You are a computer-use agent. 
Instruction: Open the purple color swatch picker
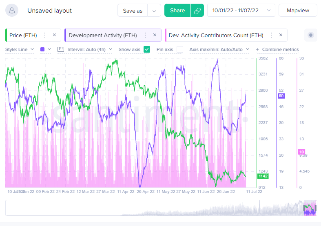coord(45,49)
